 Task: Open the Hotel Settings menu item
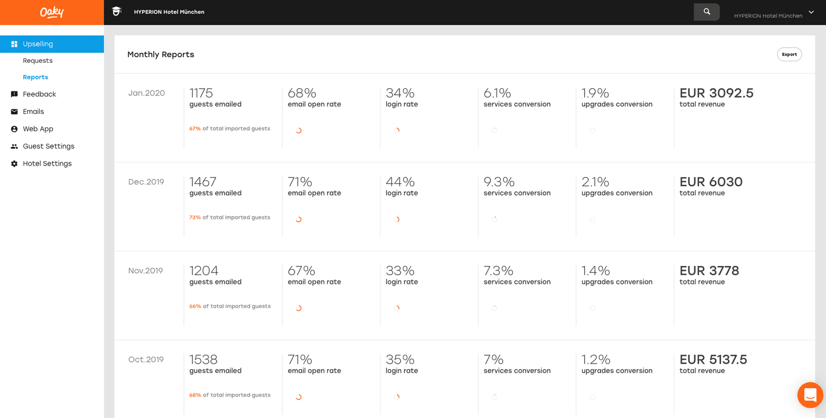tap(47, 164)
